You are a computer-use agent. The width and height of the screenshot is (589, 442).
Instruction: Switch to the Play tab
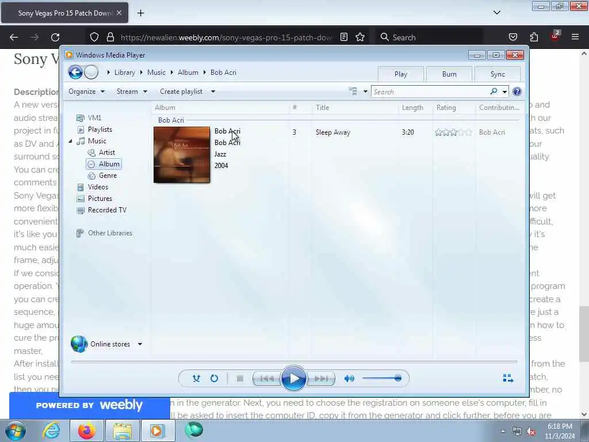pyautogui.click(x=401, y=74)
